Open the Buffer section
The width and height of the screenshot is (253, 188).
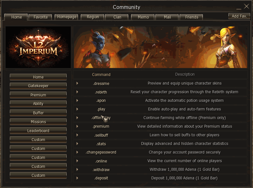(38, 113)
